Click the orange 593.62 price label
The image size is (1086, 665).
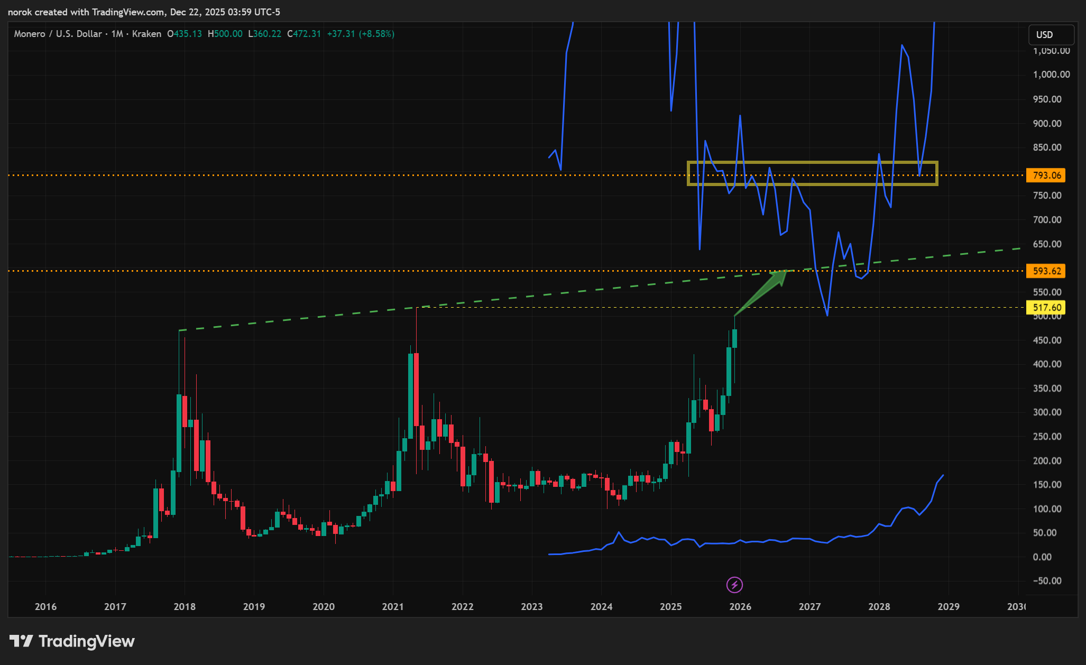[1046, 271]
